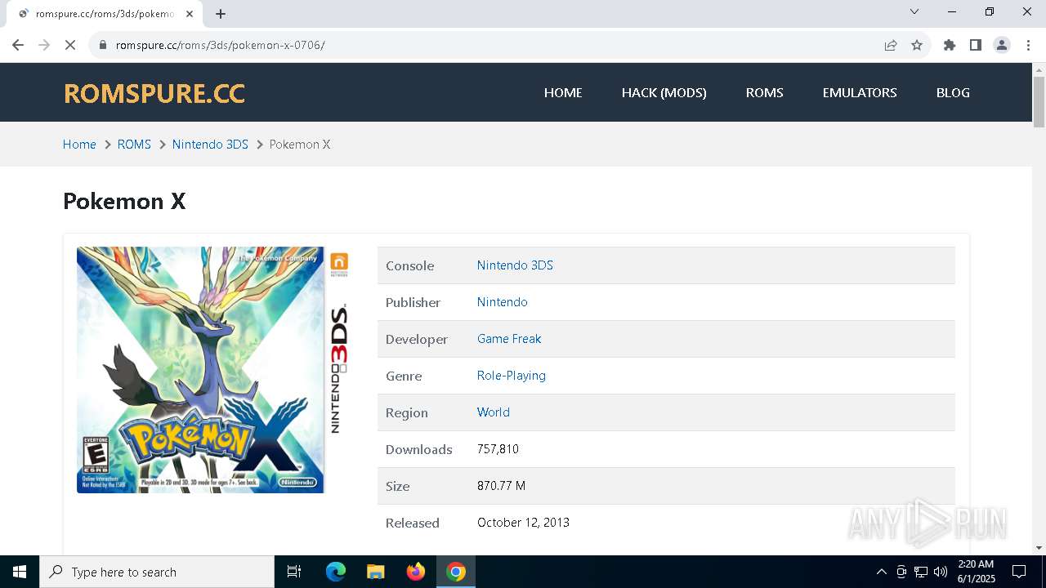Click the October 12, 2013 release date
Image resolution: width=1046 pixels, height=588 pixels.
pyautogui.click(x=523, y=523)
